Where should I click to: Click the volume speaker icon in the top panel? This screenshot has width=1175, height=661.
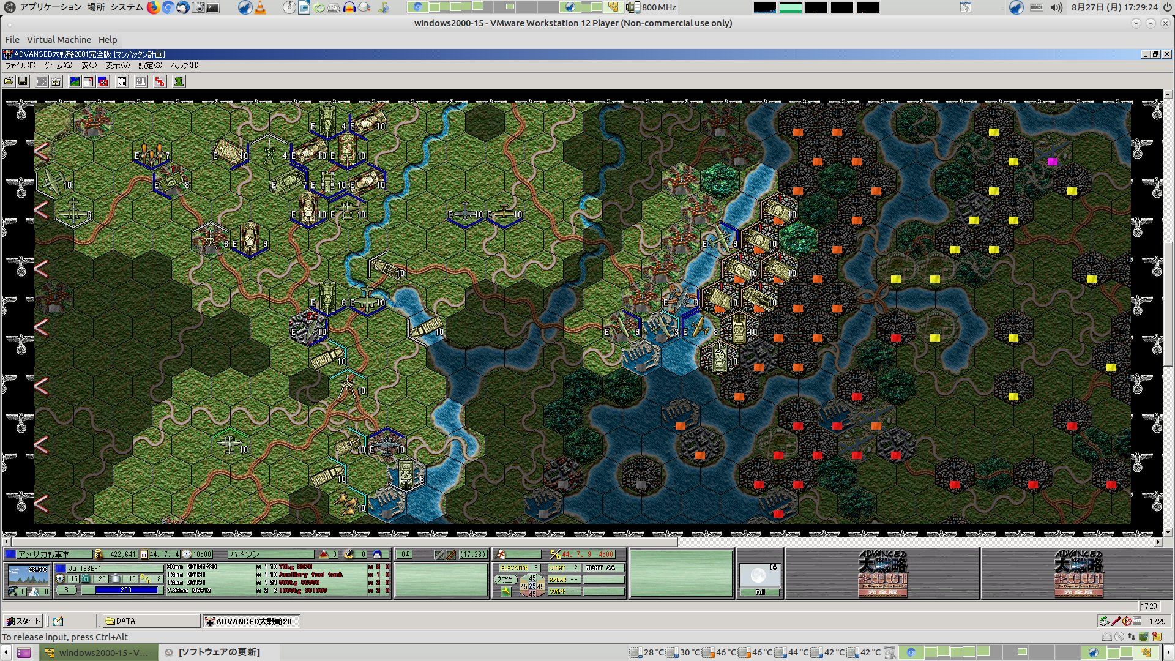point(1056,7)
